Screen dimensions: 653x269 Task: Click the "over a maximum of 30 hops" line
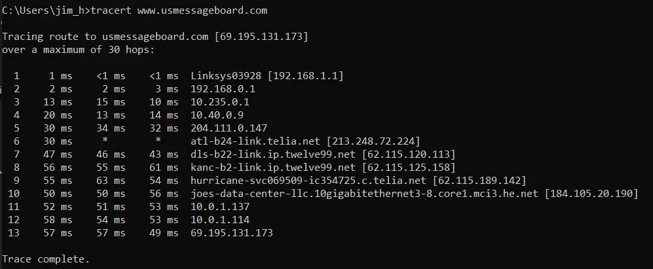point(77,50)
